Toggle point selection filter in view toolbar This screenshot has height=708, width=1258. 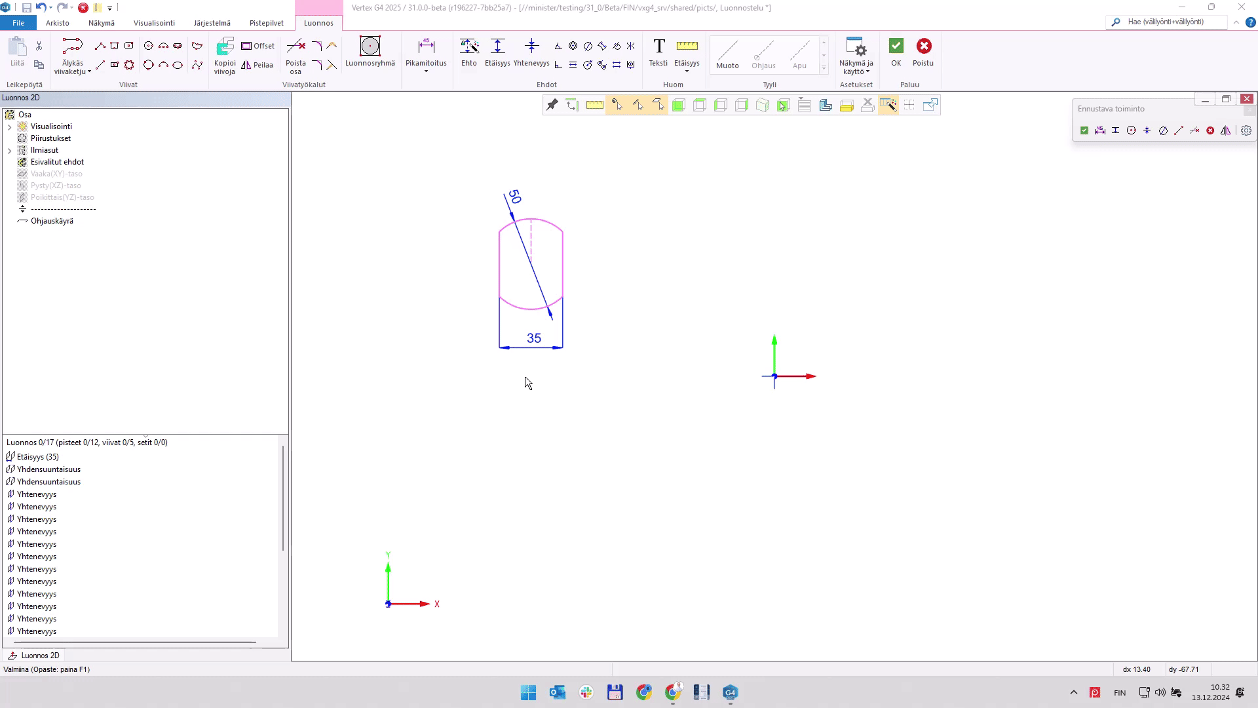tap(617, 105)
